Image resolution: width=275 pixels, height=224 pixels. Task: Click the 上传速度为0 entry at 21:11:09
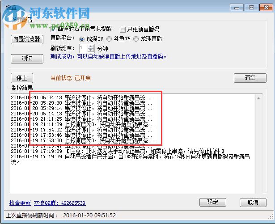click(x=83, y=125)
